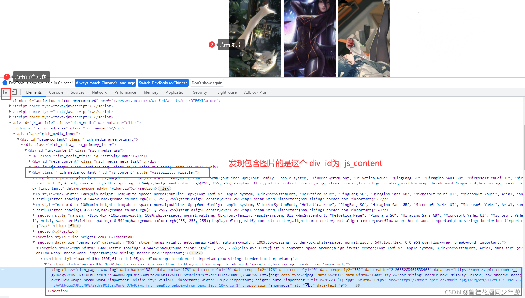Click the "visibility: visible;" style value

click(x=173, y=172)
